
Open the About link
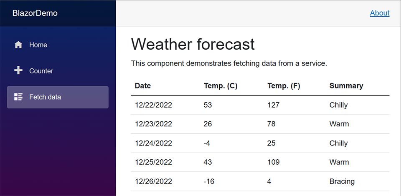[379, 13]
